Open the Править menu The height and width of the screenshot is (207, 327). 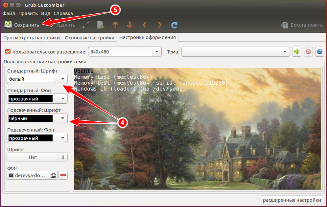tap(28, 13)
